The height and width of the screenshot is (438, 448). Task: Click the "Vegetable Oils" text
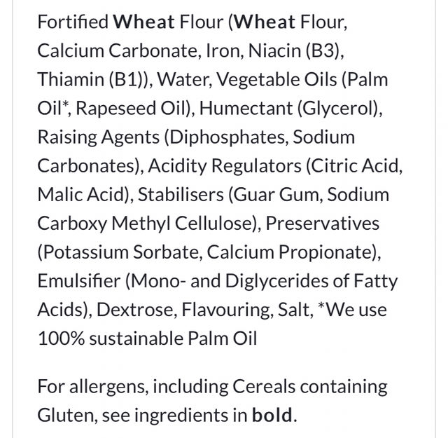click(276, 79)
